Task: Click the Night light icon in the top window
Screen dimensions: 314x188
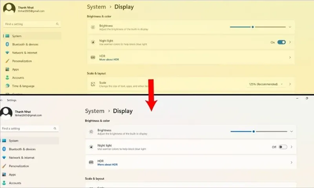Action: 93,42
